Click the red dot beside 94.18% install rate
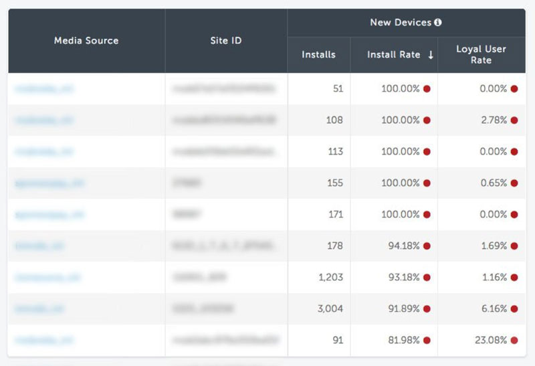 427,246
